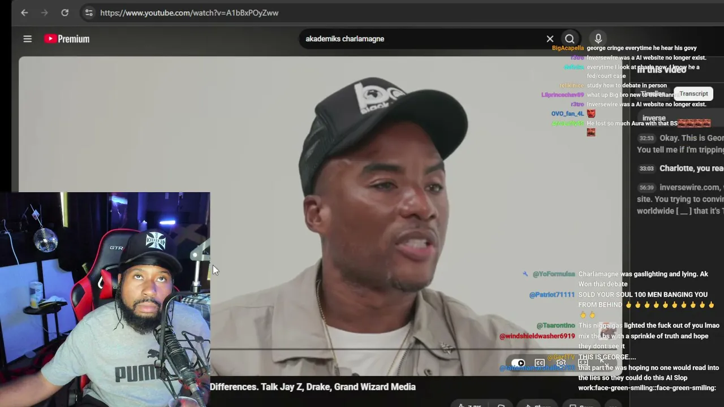
Task: Click the @Taarontino chat username
Action: (555, 326)
